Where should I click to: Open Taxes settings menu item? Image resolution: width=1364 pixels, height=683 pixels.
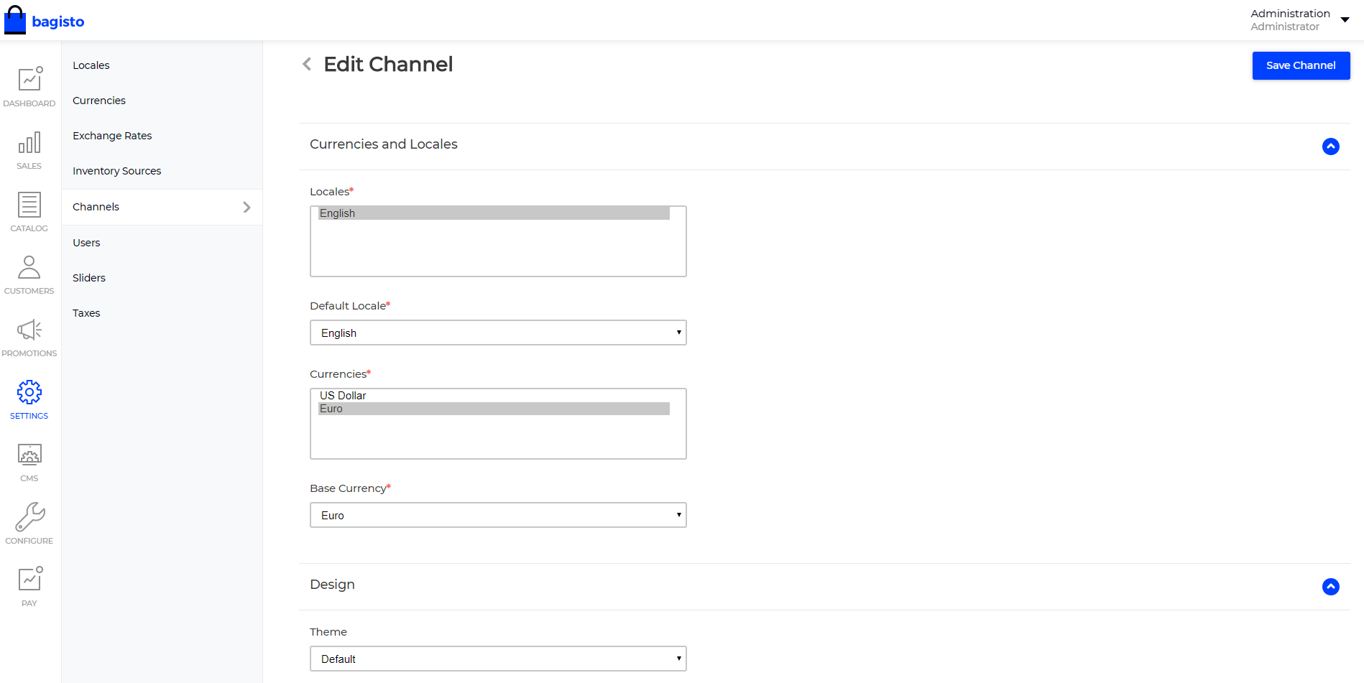point(86,313)
